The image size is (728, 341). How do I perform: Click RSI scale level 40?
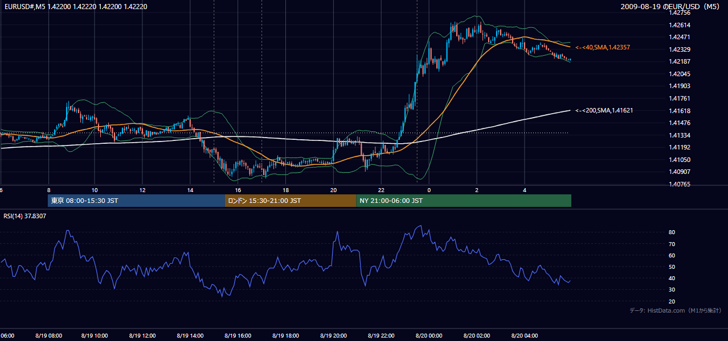[672, 278]
